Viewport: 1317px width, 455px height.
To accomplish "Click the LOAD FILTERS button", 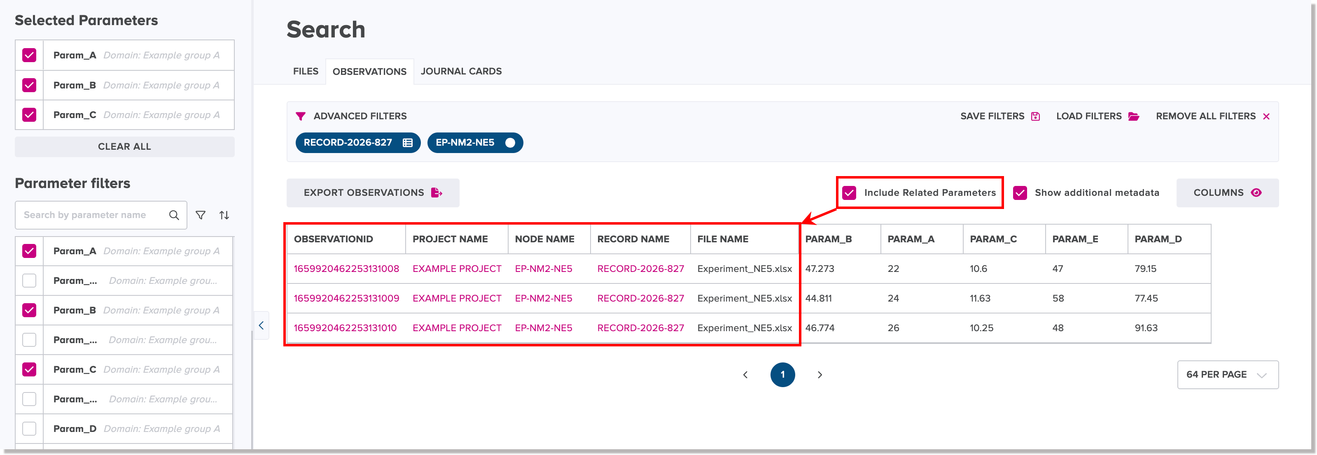I will (1097, 116).
